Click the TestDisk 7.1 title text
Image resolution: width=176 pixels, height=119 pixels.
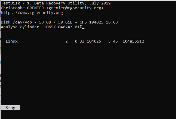pyautogui.click(x=15, y=3)
